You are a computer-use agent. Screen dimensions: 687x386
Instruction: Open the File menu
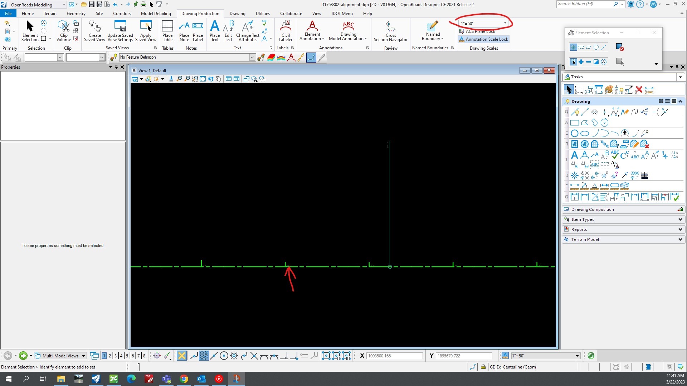pyautogui.click(x=8, y=14)
